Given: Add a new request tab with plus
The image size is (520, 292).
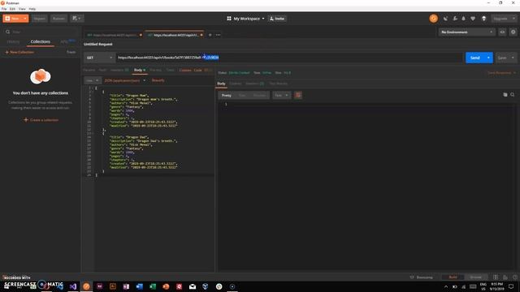Looking at the screenshot, I should 210,35.
